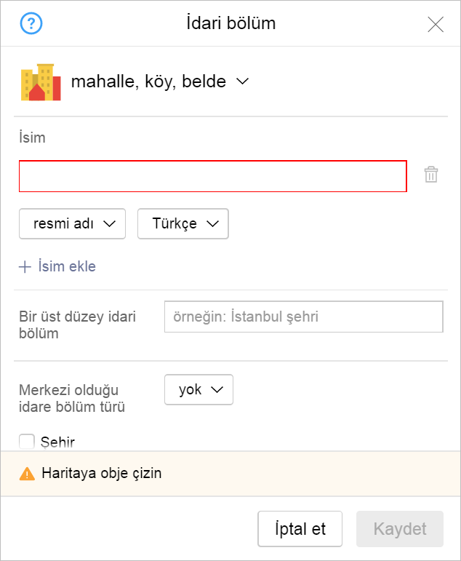Screen dimensions: 461x561
Task: Click the İptal et button
Action: tap(300, 529)
